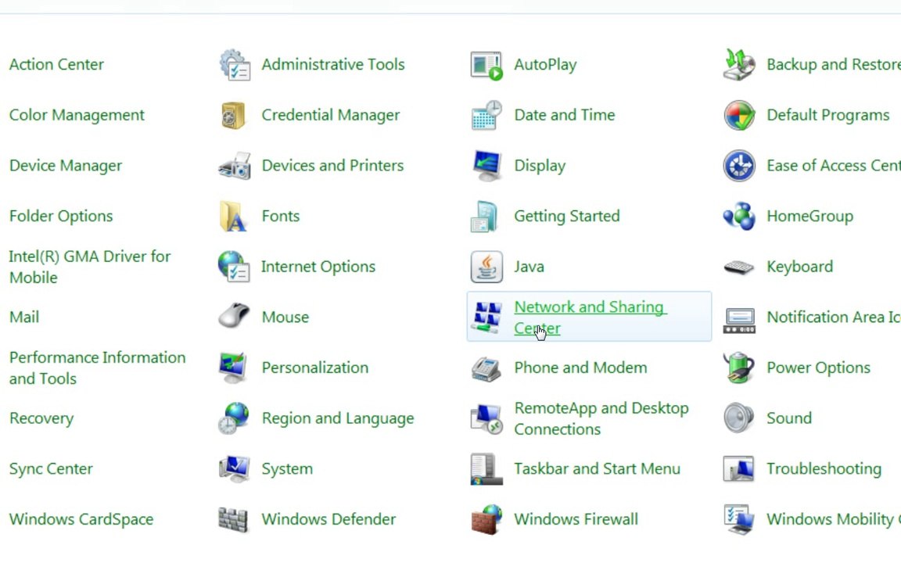Open the Ease of Access Center icon
This screenshot has width=901, height=563.
coord(739,166)
